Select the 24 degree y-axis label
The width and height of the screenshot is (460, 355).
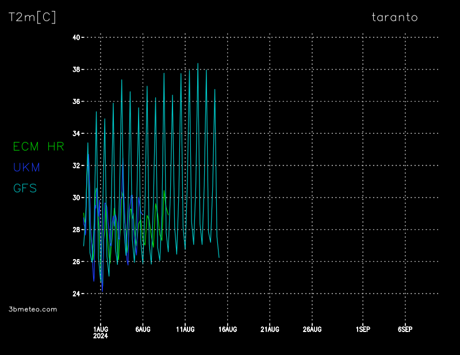point(76,294)
